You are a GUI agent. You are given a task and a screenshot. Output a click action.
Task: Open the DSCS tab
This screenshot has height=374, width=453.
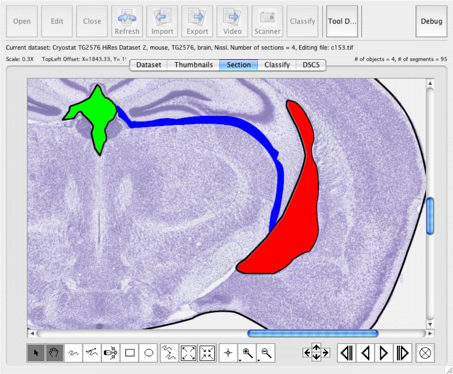tap(311, 65)
